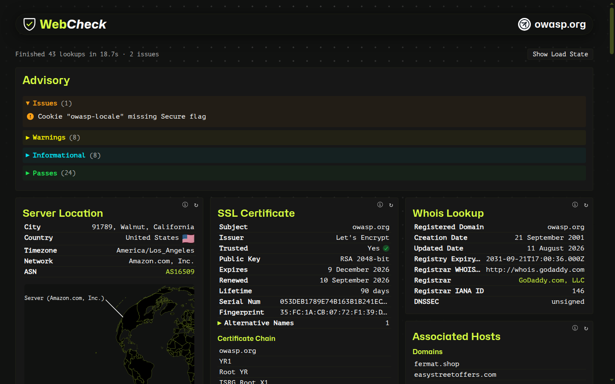
Task: Click the green Trusted checkmark icon
Action: click(386, 248)
